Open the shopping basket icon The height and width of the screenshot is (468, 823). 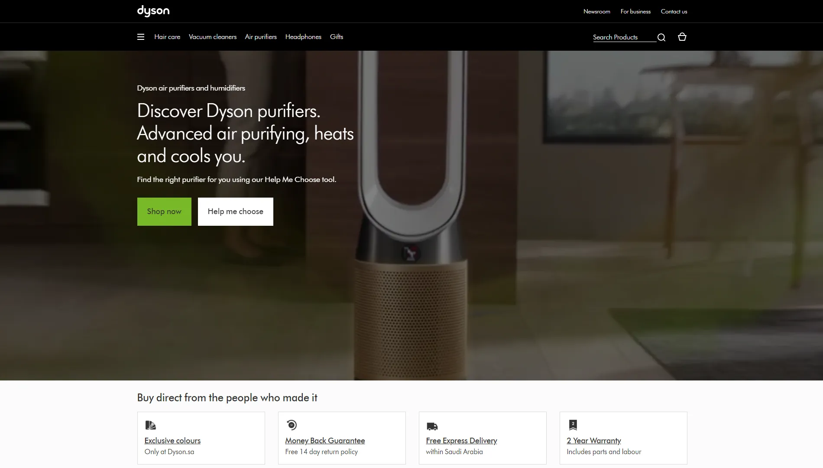pos(682,37)
